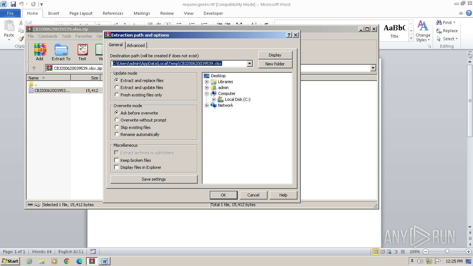Image resolution: width=473 pixels, height=266 pixels.
Task: Click the zoom out minus button
Action: pyautogui.click(x=425, y=252)
